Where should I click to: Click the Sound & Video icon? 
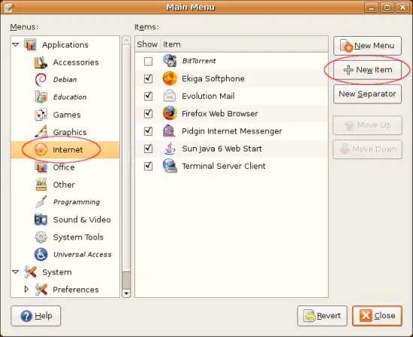[x=41, y=219]
